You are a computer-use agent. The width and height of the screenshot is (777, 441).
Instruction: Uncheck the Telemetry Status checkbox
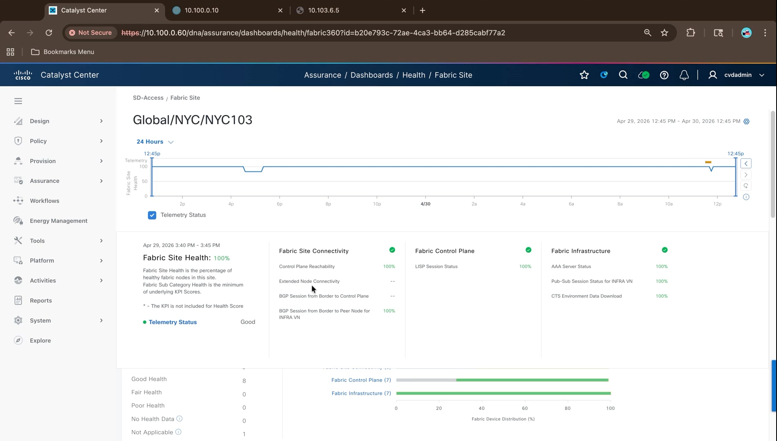(x=152, y=215)
